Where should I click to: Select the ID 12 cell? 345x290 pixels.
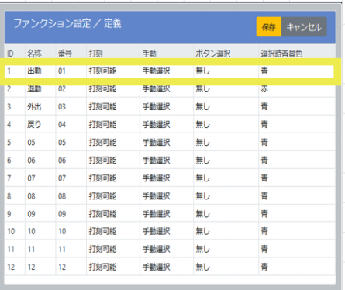(x=15, y=267)
